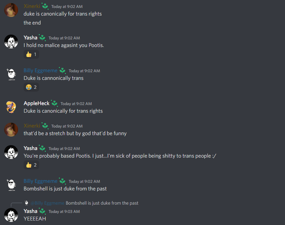Click Xinerki's username on the stretch message

click(x=32, y=126)
